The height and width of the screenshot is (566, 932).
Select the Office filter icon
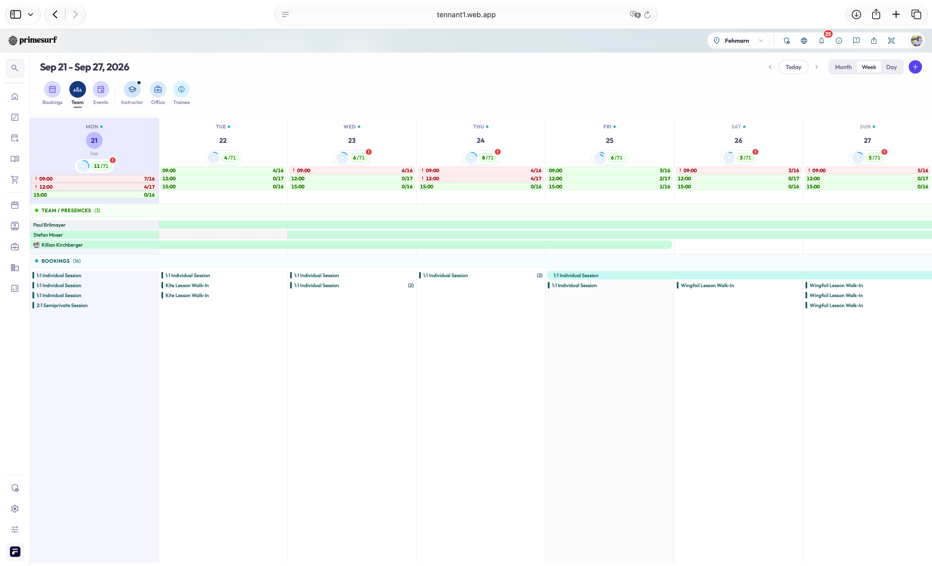158,89
